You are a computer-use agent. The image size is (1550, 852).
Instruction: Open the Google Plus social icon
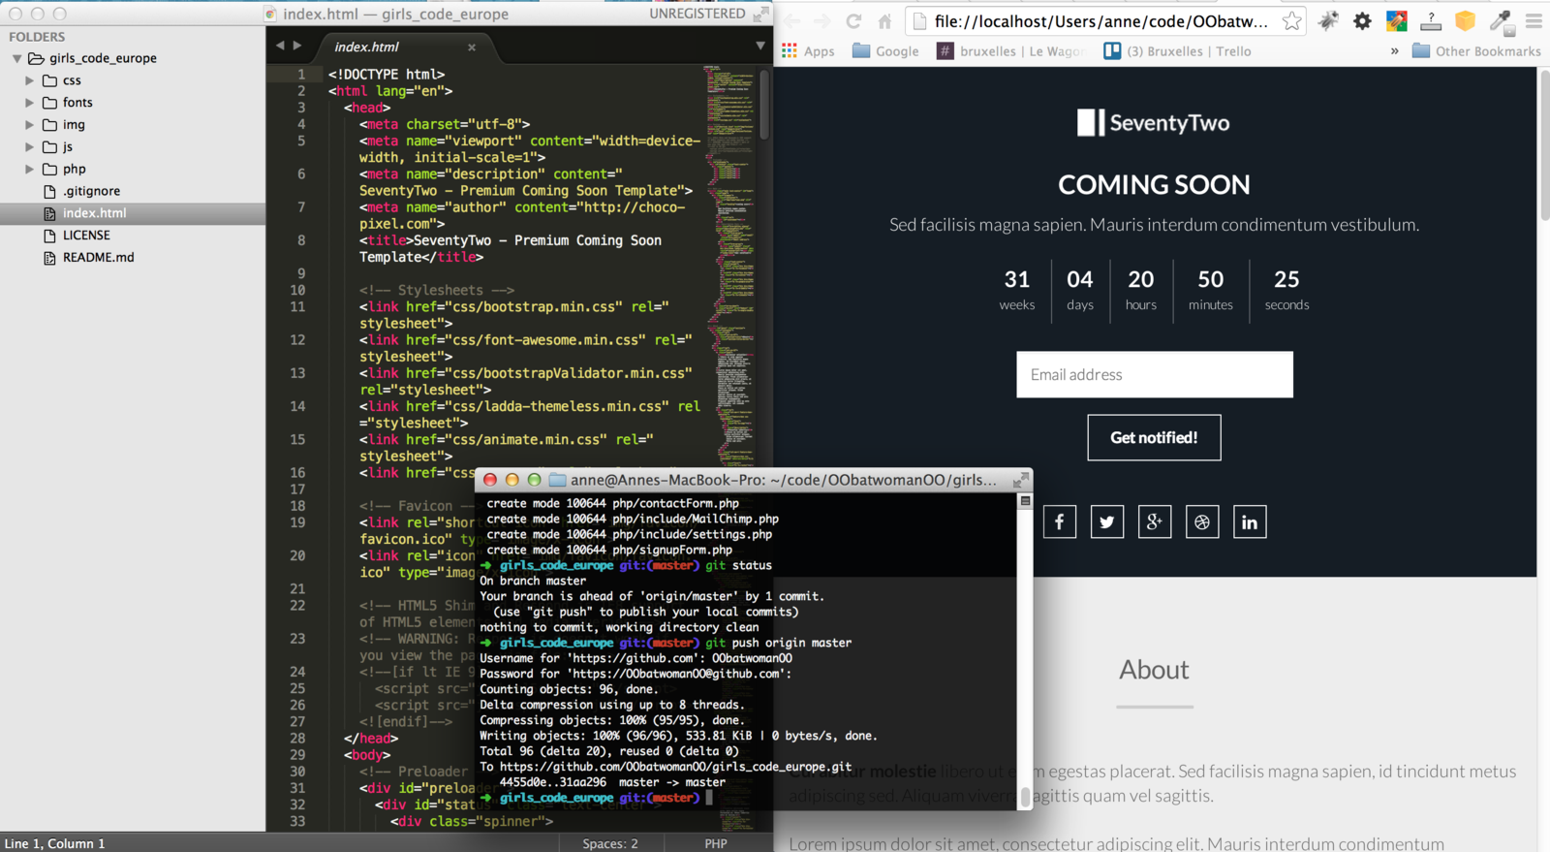pyautogui.click(x=1155, y=522)
